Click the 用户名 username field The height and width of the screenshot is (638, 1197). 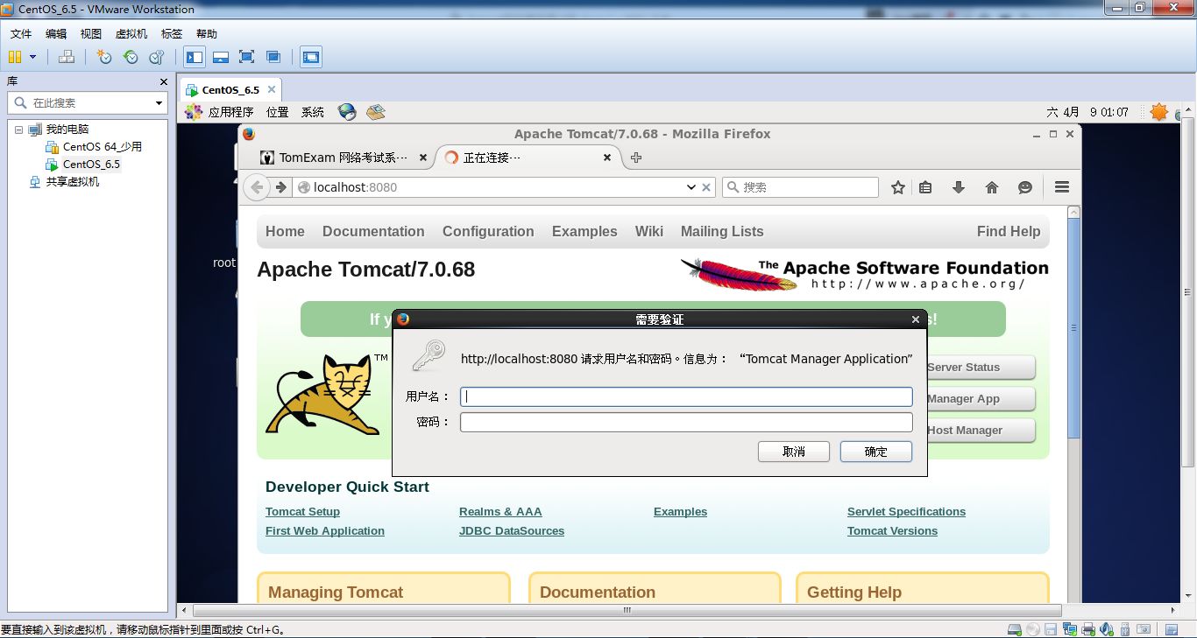click(686, 396)
